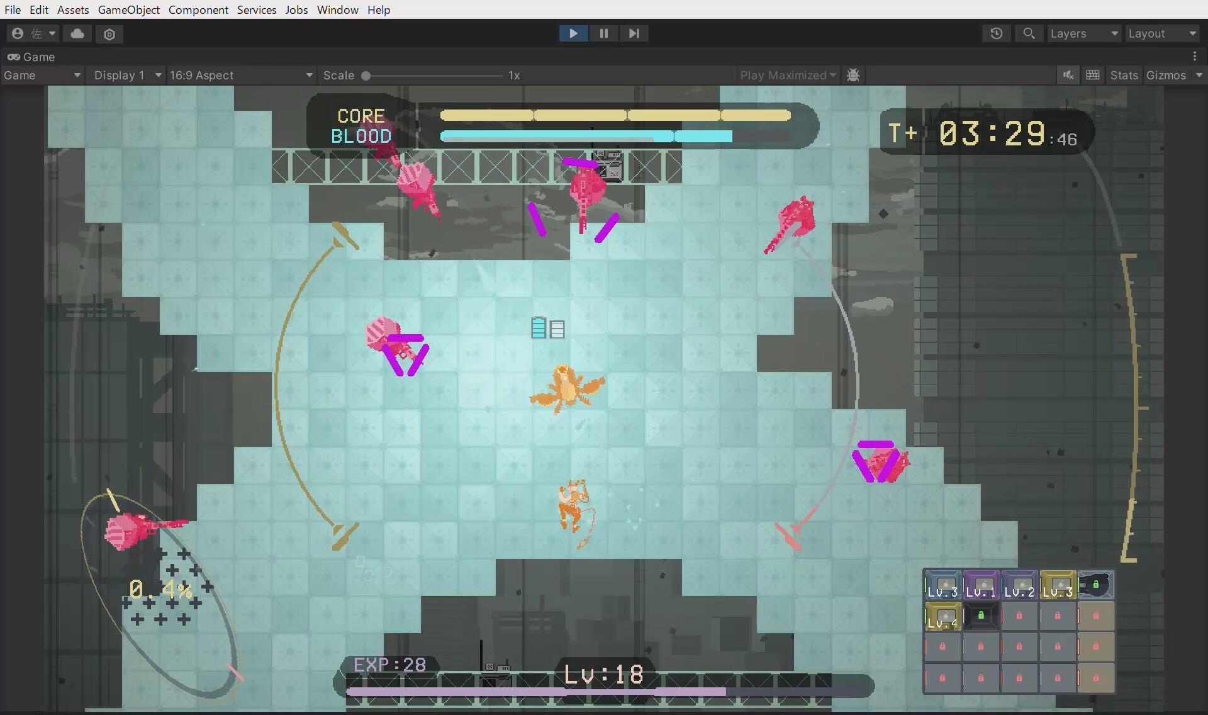1208x715 pixels.
Task: Open the Layout dropdown
Action: [1162, 33]
